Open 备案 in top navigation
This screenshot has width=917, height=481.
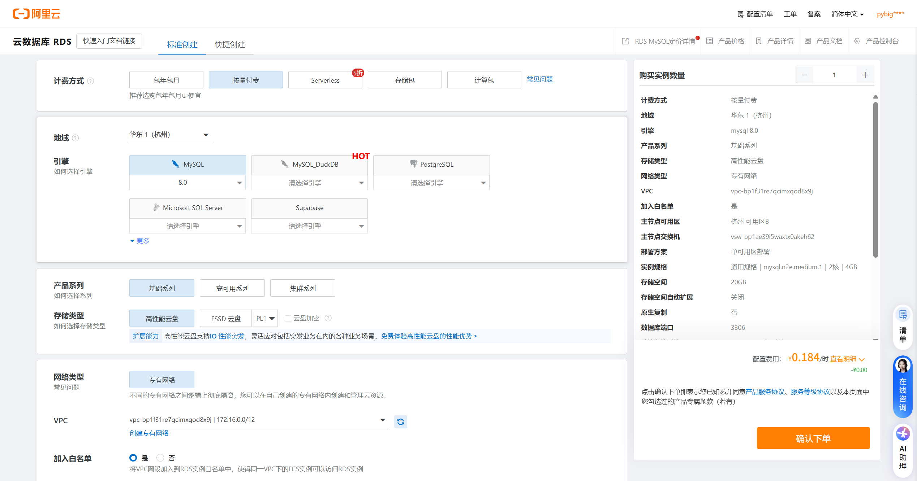[x=814, y=14]
